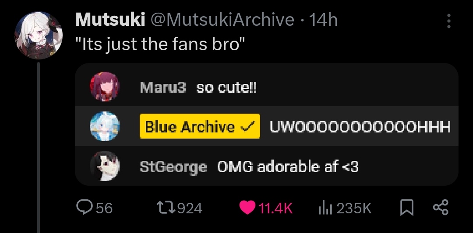
Task: Click the Maru3 username in chat
Action: (163, 88)
